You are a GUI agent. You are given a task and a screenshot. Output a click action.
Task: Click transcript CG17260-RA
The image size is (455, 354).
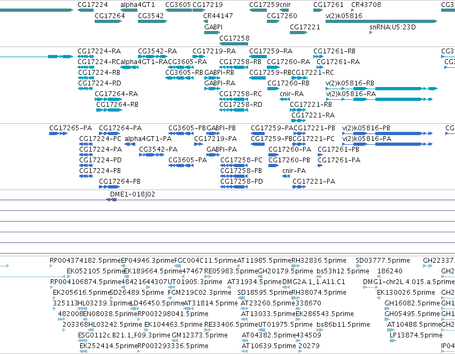tap(273, 67)
